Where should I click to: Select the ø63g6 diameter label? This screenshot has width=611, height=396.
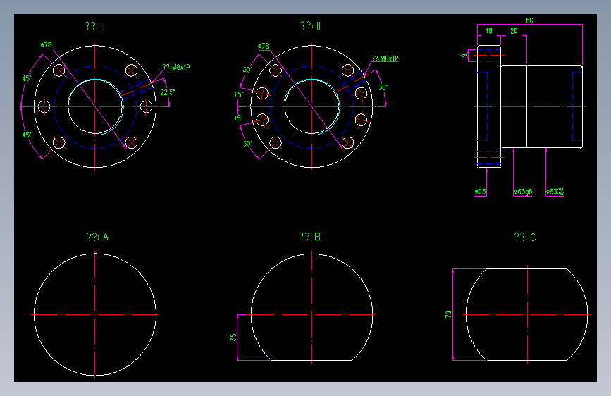tap(523, 192)
